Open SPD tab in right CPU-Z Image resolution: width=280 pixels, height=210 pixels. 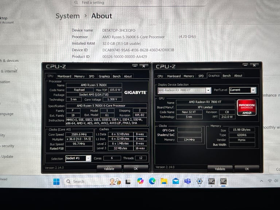(201, 76)
